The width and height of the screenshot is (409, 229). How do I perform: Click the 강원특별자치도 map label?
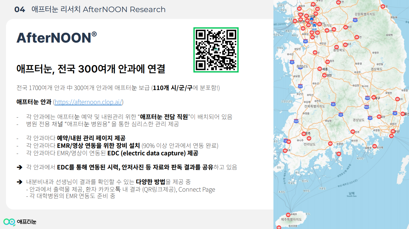[365, 14]
